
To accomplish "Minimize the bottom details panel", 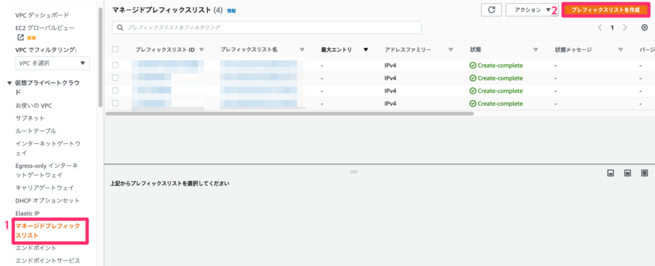I will pos(610,173).
